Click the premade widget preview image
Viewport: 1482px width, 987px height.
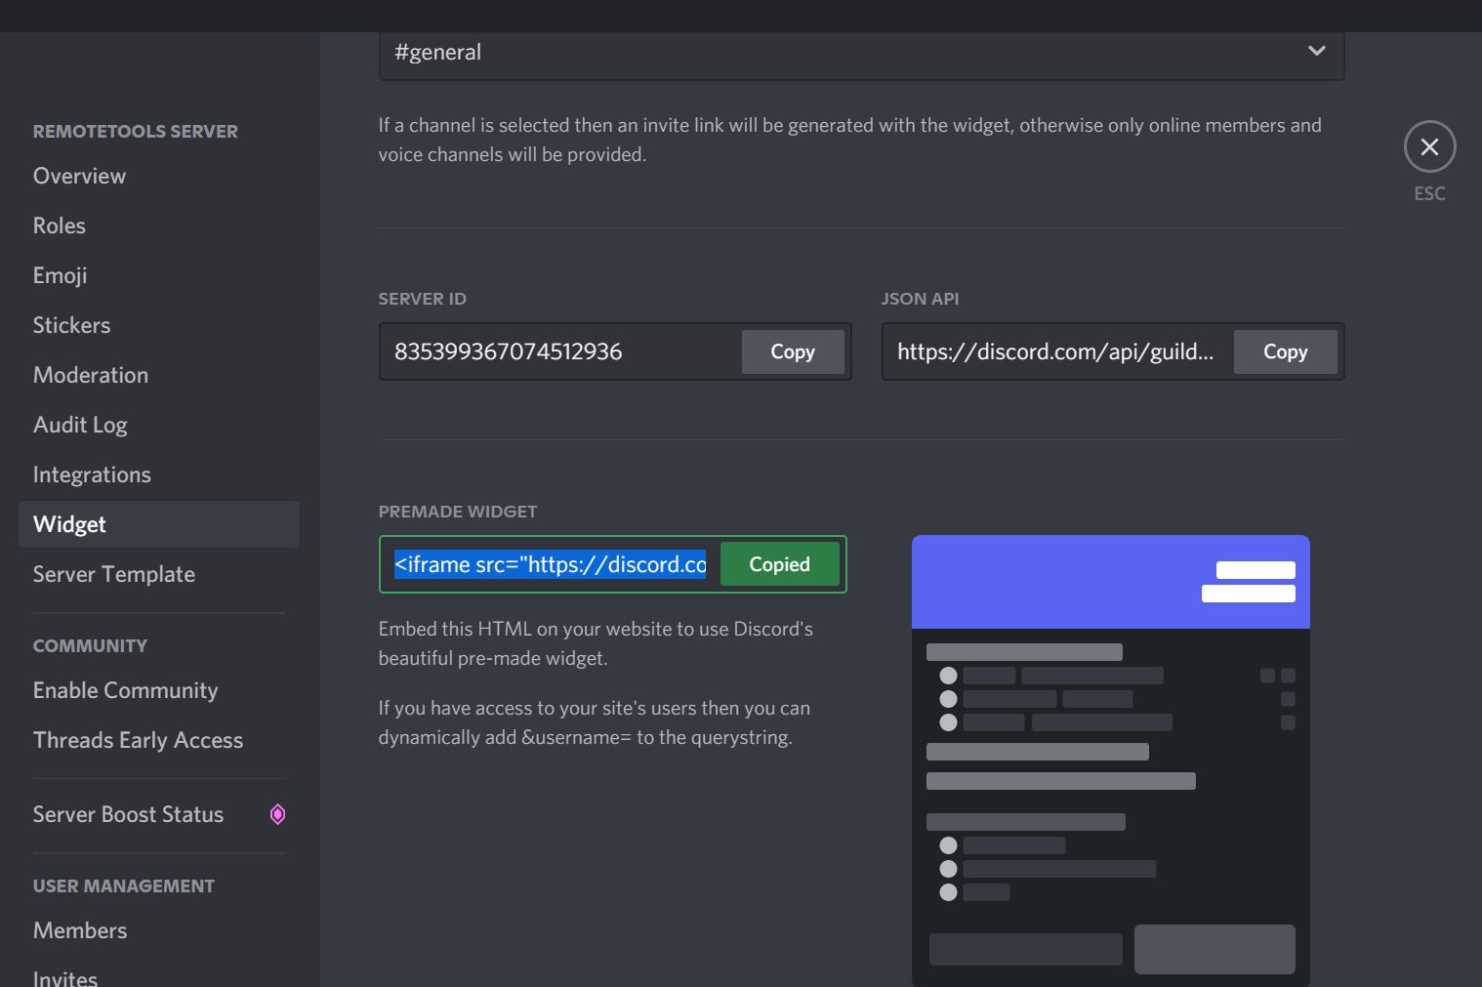1111,761
